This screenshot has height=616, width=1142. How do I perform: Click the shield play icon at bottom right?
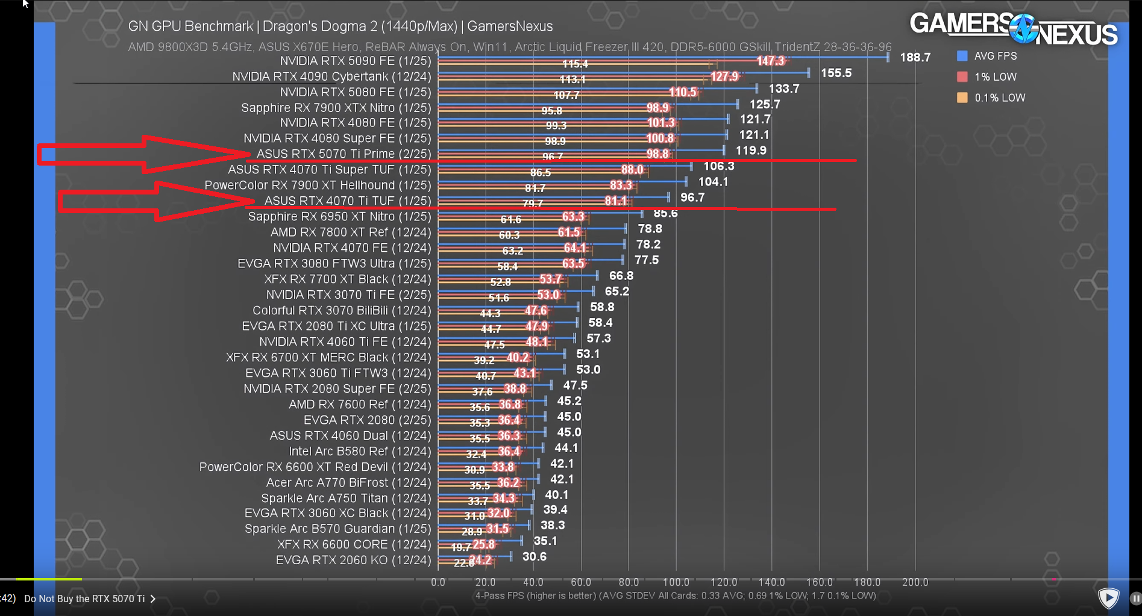pos(1108,598)
